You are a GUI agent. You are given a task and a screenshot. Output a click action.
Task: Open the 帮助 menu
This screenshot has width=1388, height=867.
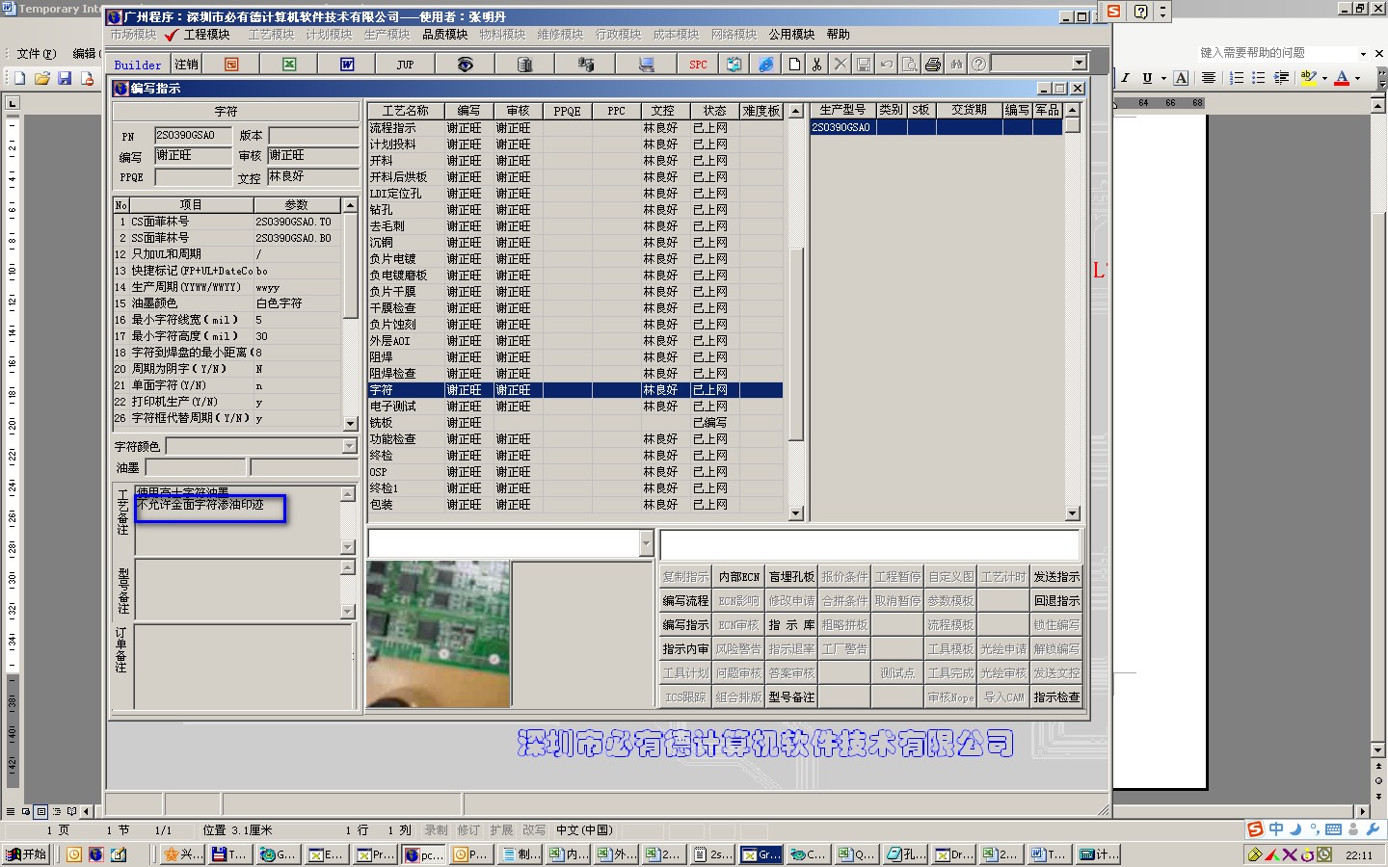838,35
